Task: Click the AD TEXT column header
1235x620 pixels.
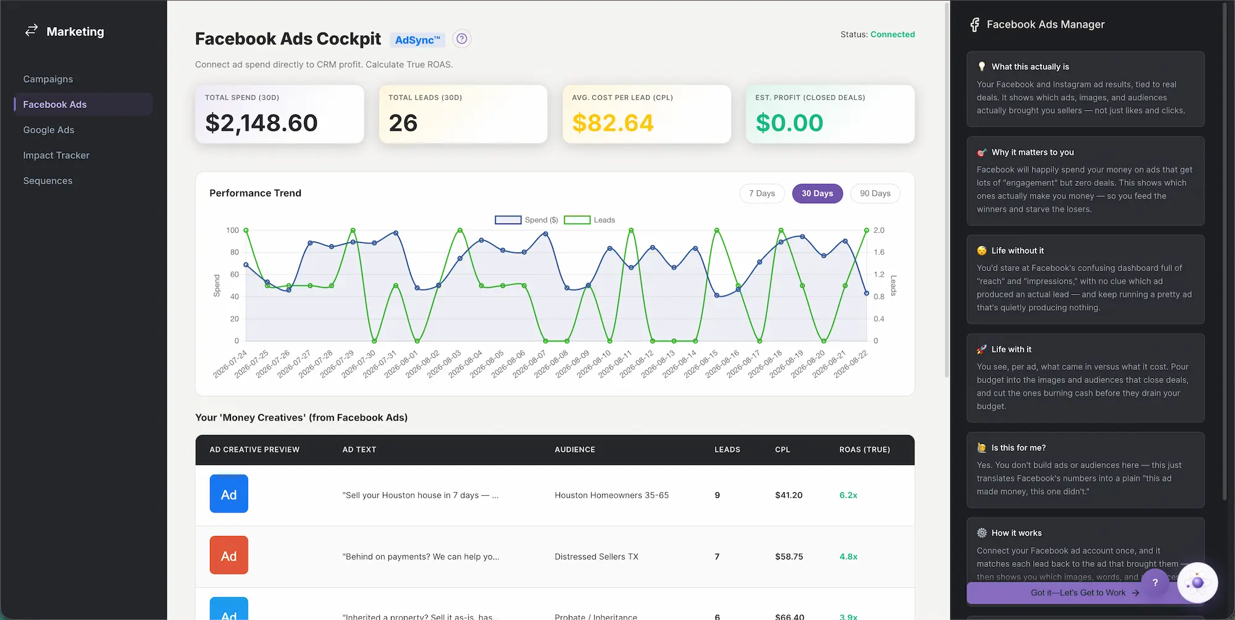Action: pyautogui.click(x=359, y=450)
